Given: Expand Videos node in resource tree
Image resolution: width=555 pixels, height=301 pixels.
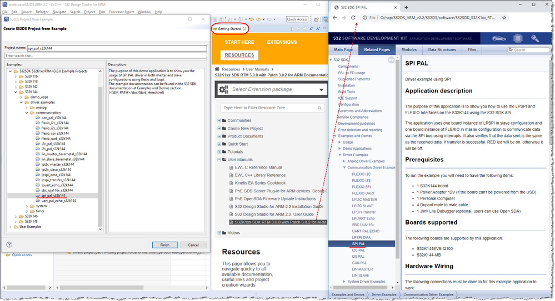Looking at the screenshot, I should [219, 233].
